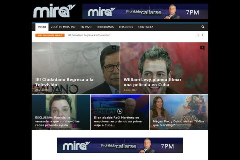Click the Mira TV site logo

[54, 11]
